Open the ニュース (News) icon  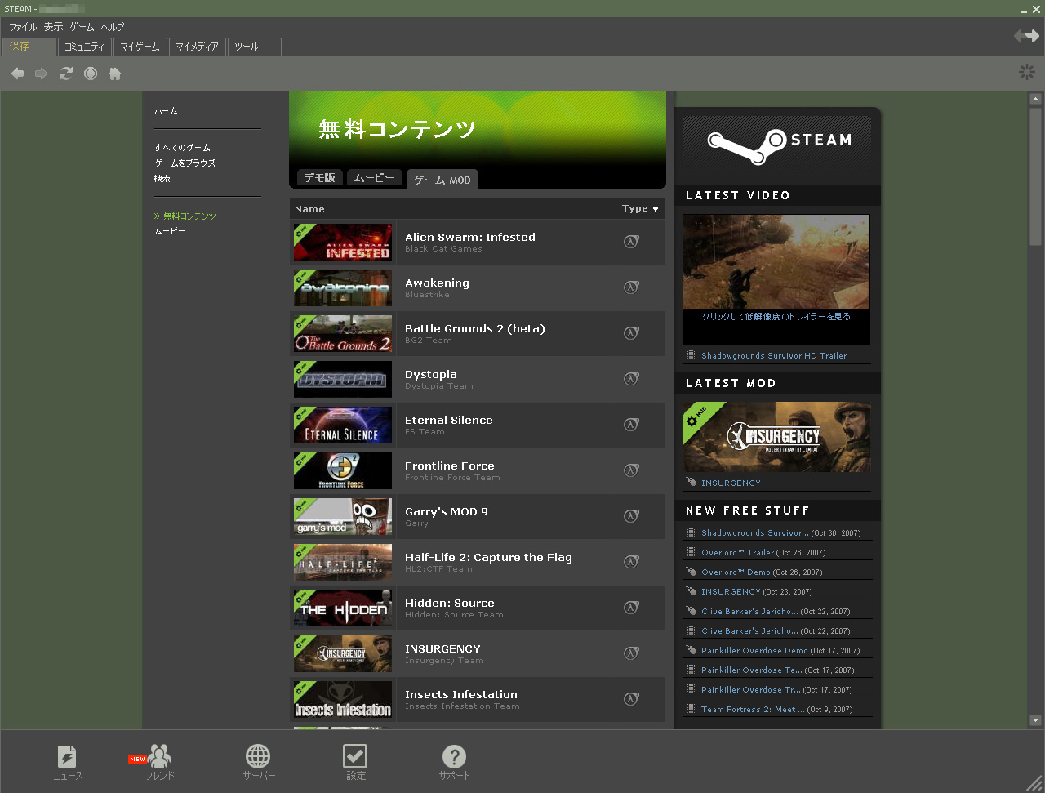click(68, 755)
